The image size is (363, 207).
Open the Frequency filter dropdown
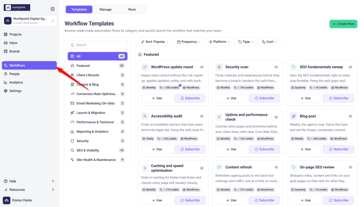(189, 42)
